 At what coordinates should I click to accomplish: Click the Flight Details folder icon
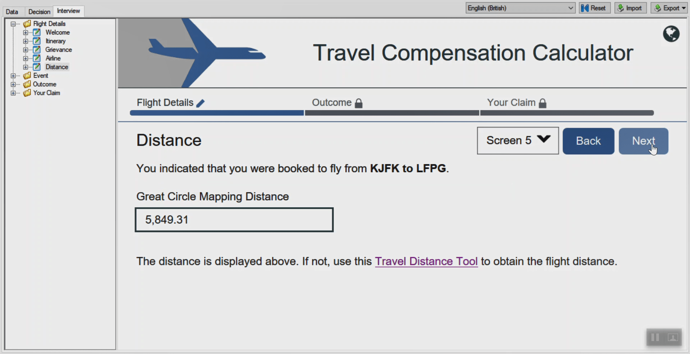point(28,24)
